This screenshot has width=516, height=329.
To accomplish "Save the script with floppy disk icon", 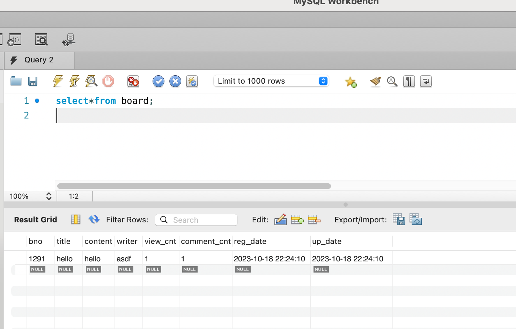I will (33, 81).
